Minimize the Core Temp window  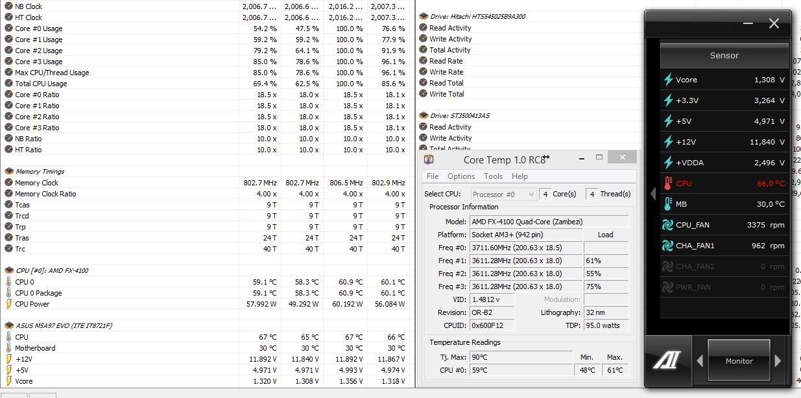[x=581, y=158]
